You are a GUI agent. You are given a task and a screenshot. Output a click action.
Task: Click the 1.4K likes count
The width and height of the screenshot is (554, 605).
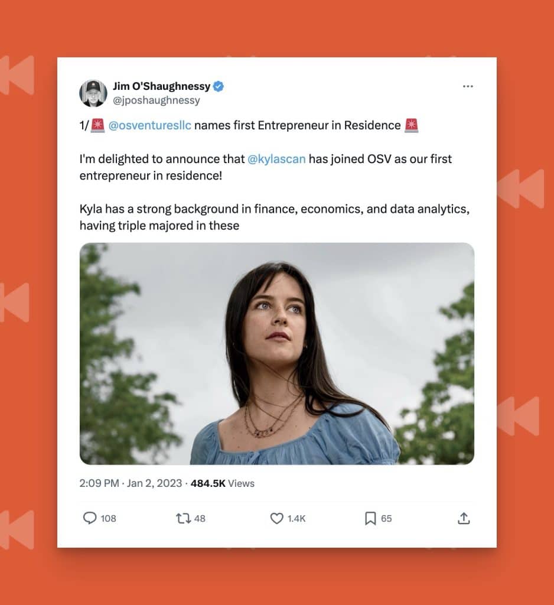(296, 519)
